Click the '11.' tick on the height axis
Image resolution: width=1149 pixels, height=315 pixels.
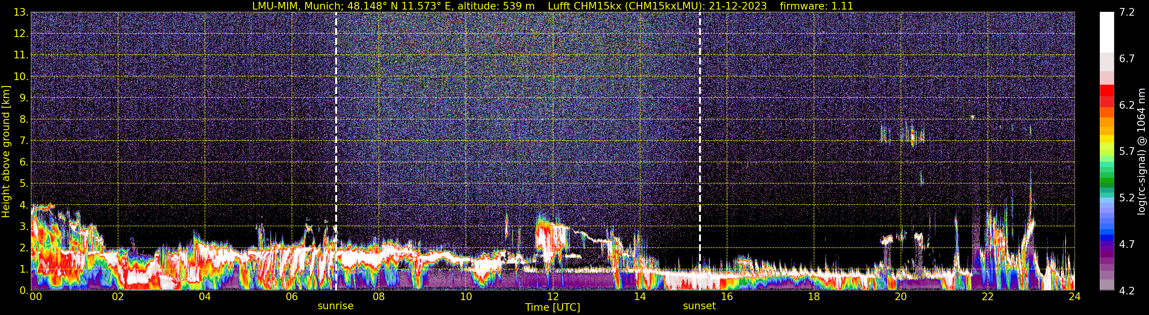coord(21,55)
